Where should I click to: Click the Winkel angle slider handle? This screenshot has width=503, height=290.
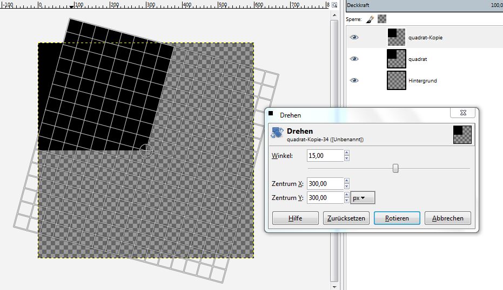point(395,169)
